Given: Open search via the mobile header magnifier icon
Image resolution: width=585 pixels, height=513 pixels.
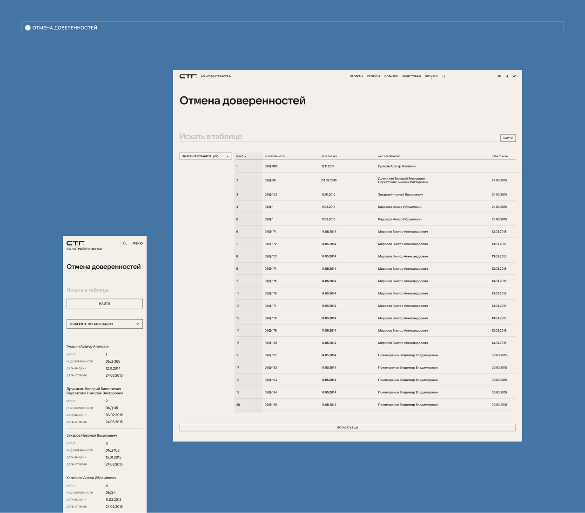Looking at the screenshot, I should [x=125, y=243].
